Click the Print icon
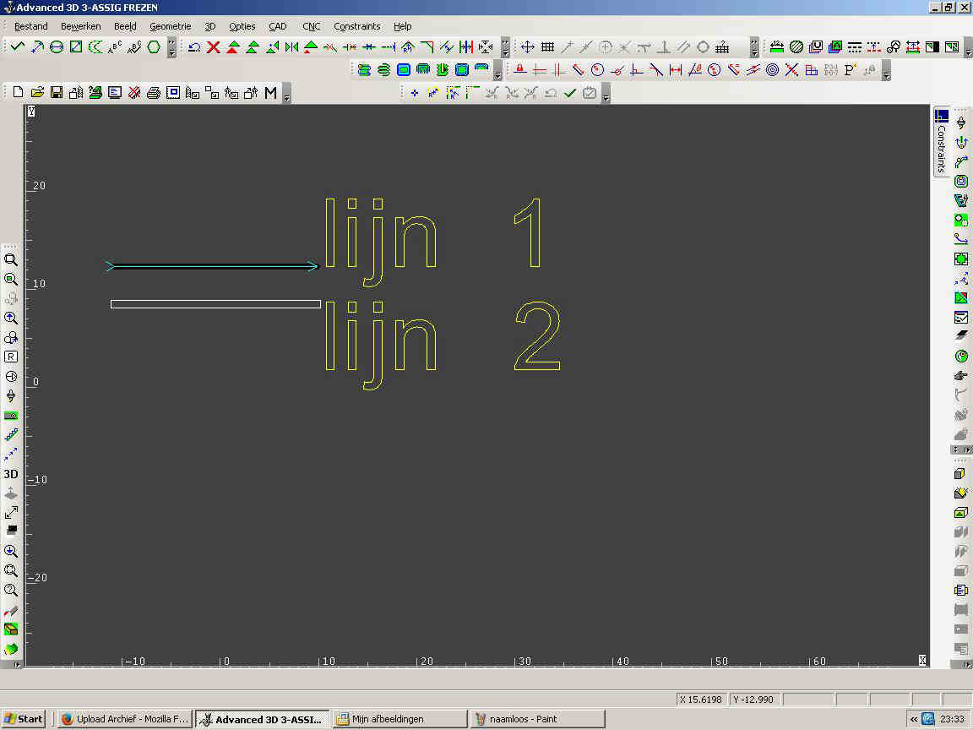The height and width of the screenshot is (730, 973). click(x=154, y=92)
